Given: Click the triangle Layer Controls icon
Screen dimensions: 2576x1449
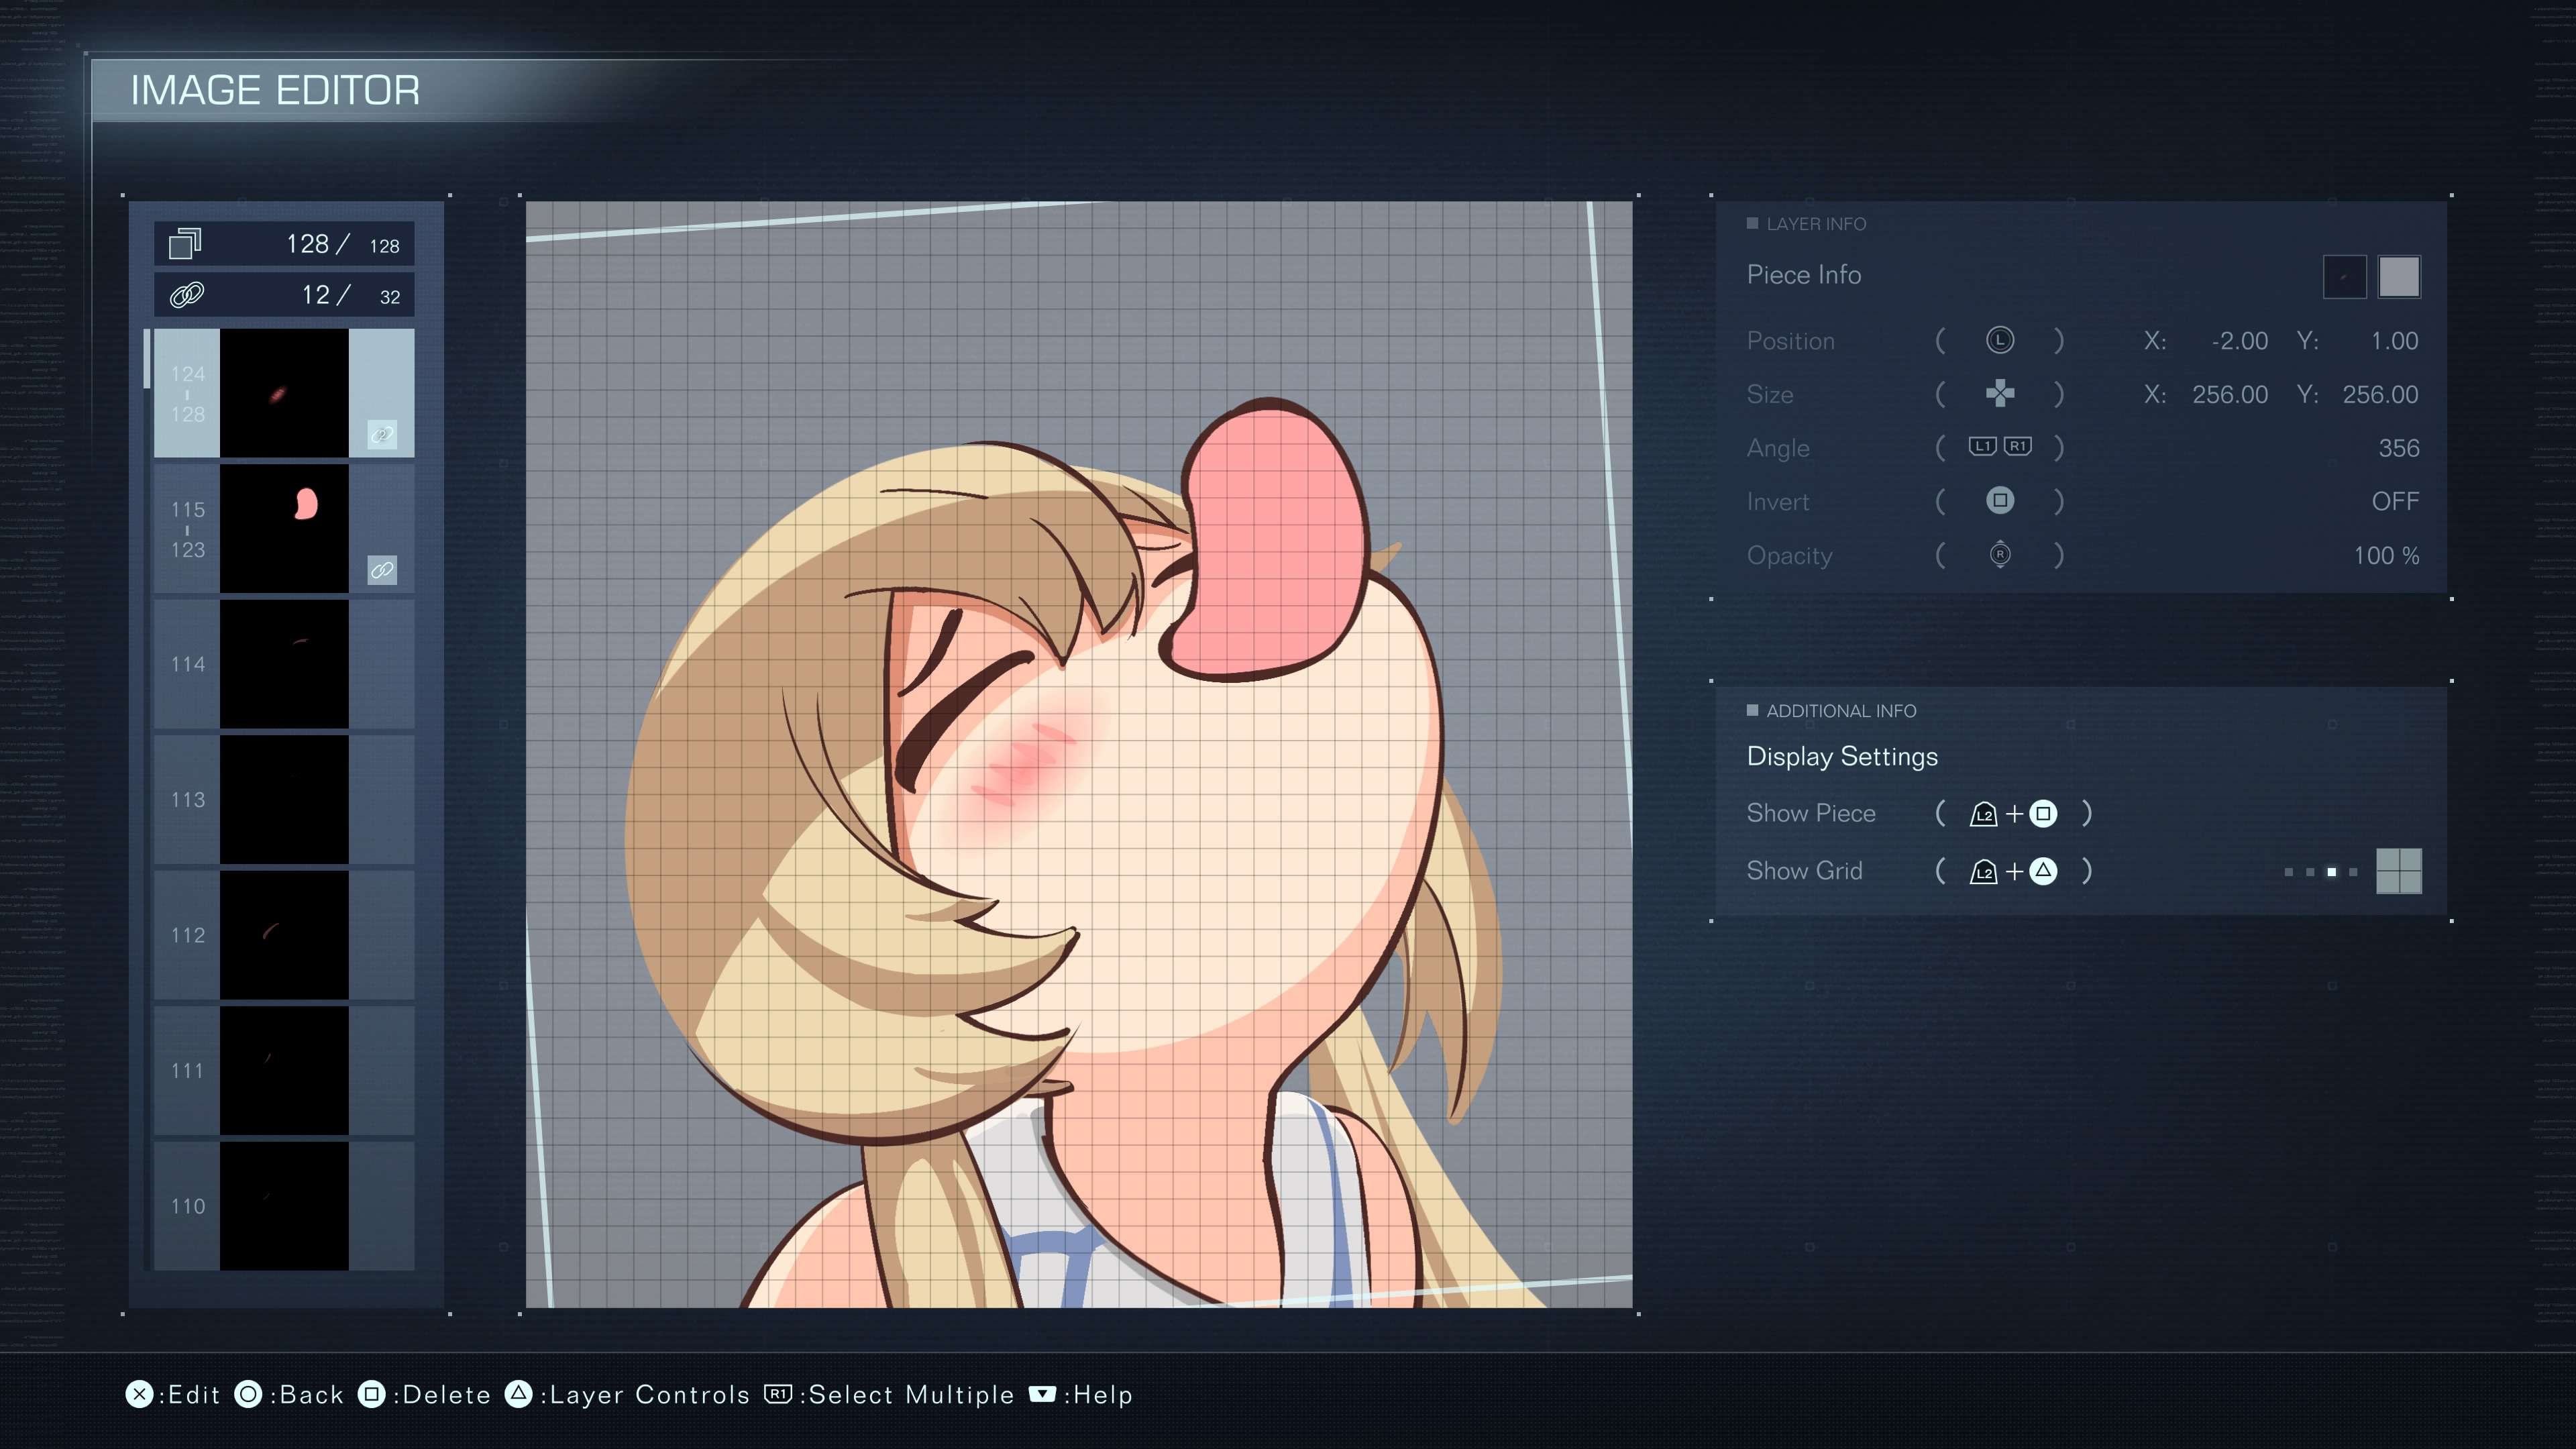Looking at the screenshot, I should [518, 1394].
